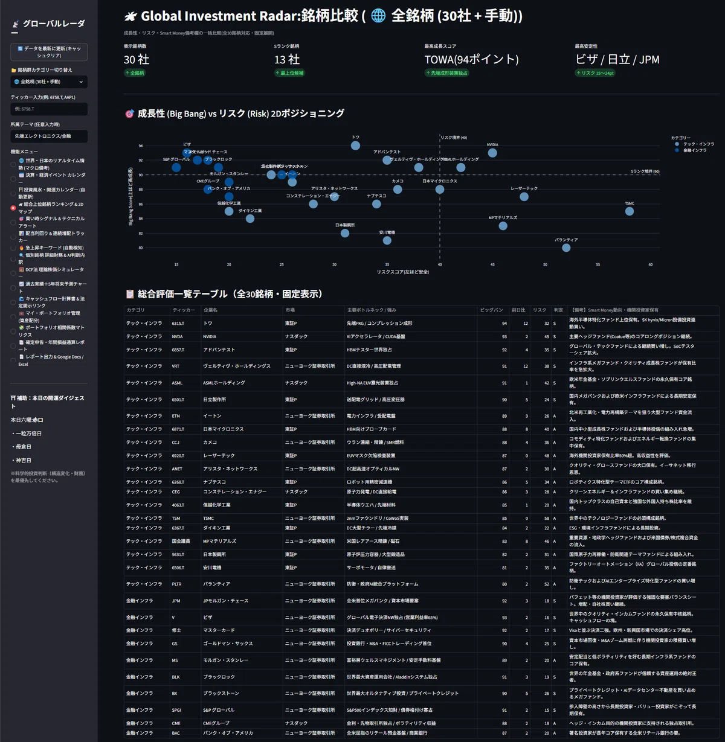Click the CMEグループ company name cell
The image size is (725, 742).
[242, 723]
